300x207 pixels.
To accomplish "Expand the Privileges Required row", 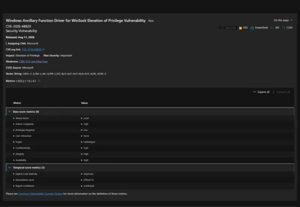I will point(14,130).
